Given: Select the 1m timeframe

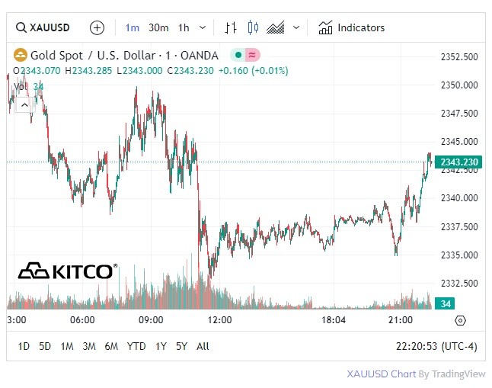Looking at the screenshot, I should click(x=132, y=27).
